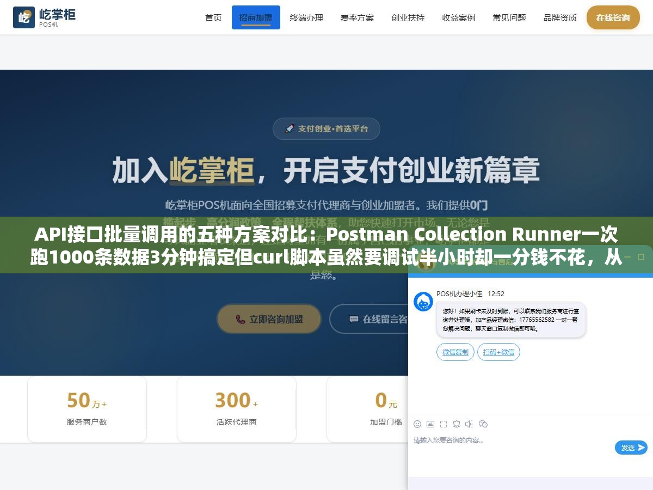Click the 在线留言咨询 button
The width and height of the screenshot is (653, 490).
coord(369,319)
